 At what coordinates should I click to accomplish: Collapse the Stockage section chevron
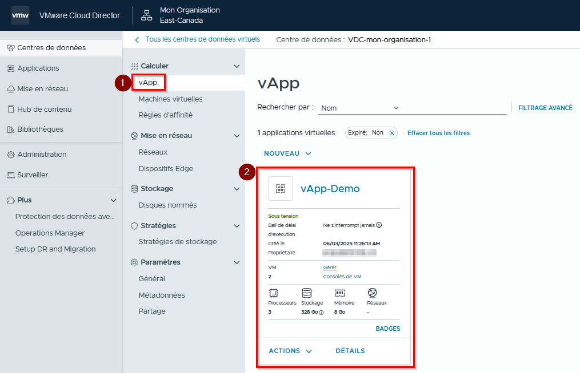click(x=237, y=189)
